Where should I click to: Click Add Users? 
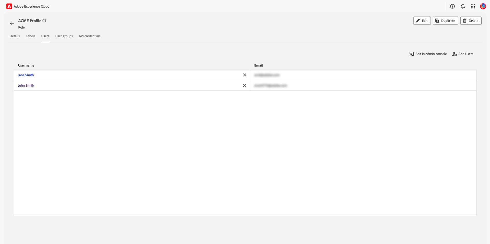click(x=463, y=54)
